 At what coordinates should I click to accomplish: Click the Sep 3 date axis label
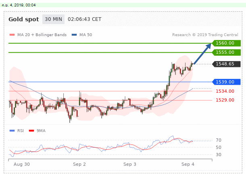(130, 165)
